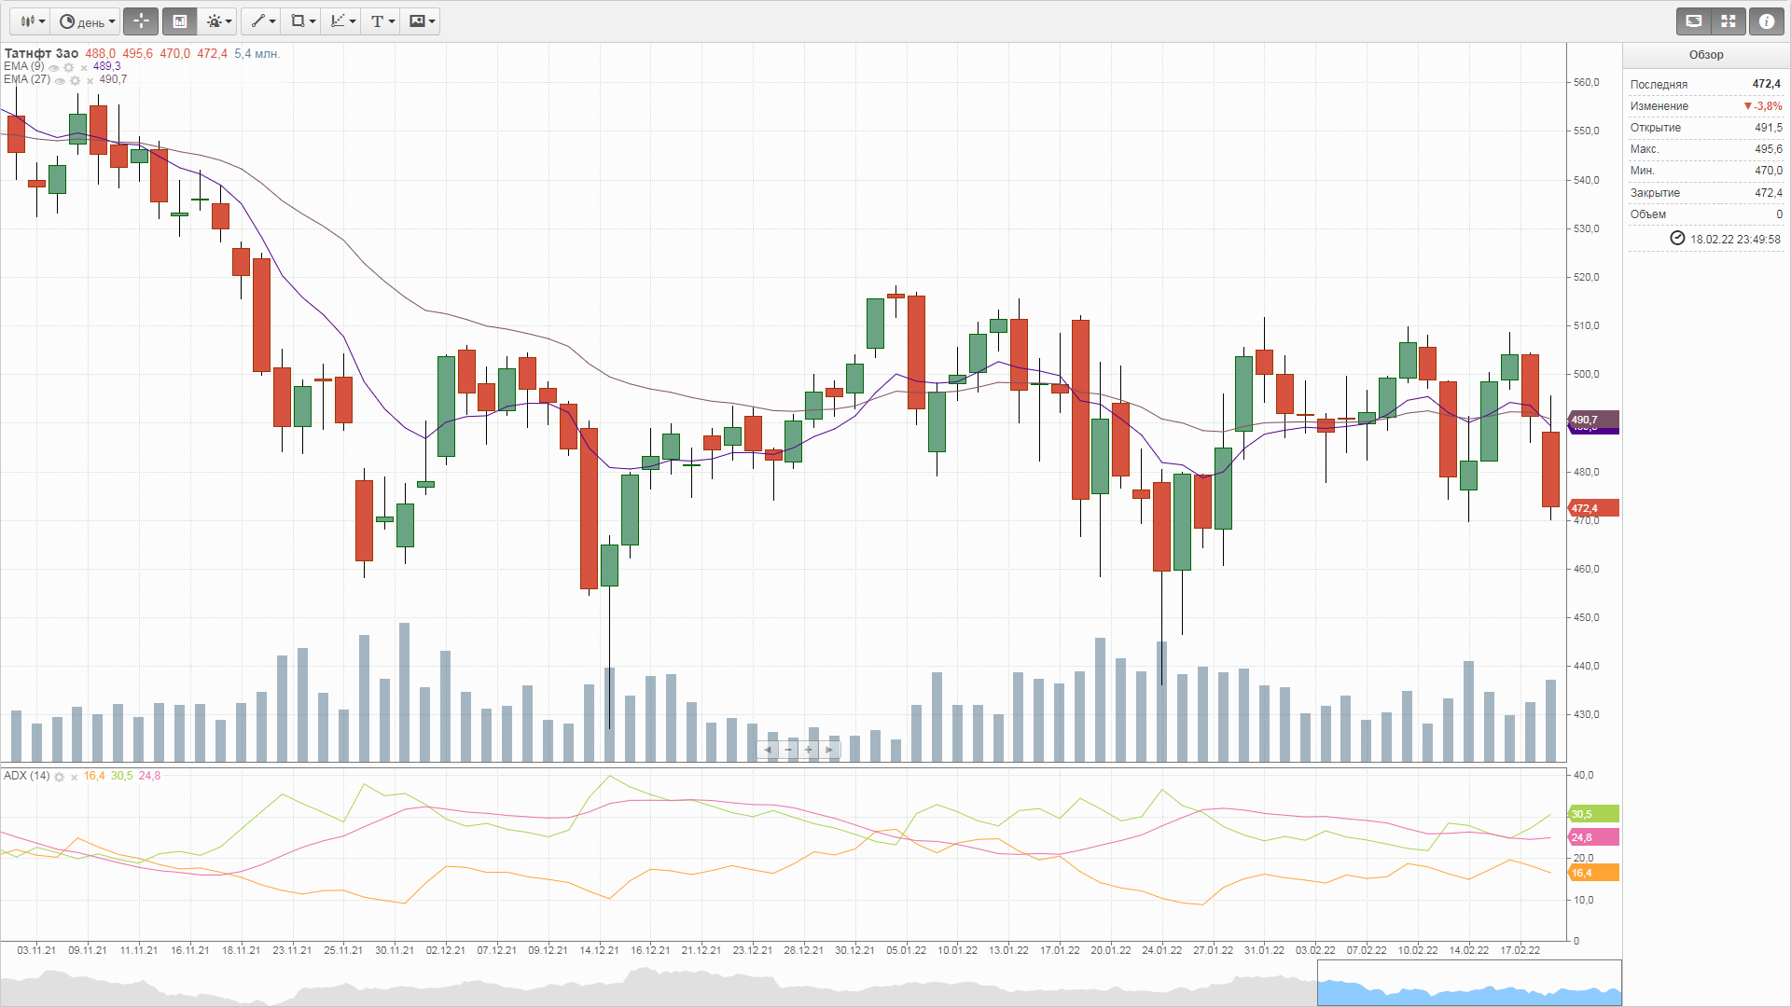This screenshot has width=1791, height=1007.
Task: Click the 'Мин.' 470,0 row
Action: point(1705,171)
